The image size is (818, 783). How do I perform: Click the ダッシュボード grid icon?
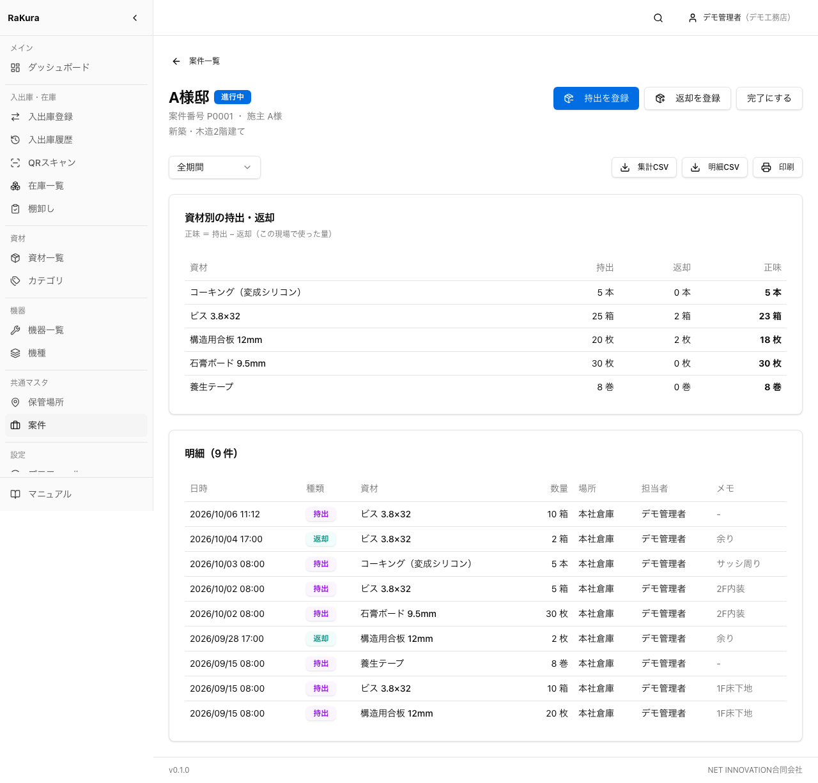(15, 68)
